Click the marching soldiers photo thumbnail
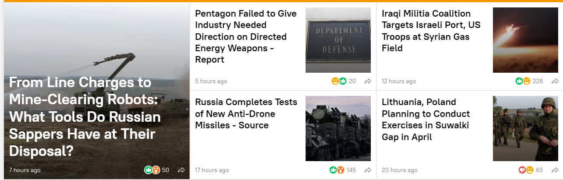This screenshot has height=180, width=563. tap(525, 129)
